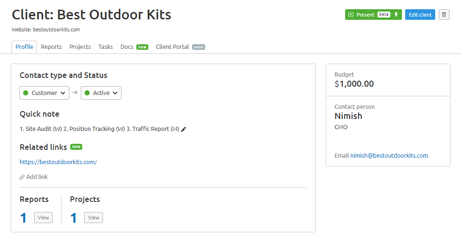Click the Edit client button
The width and height of the screenshot is (462, 242).
pyautogui.click(x=420, y=15)
